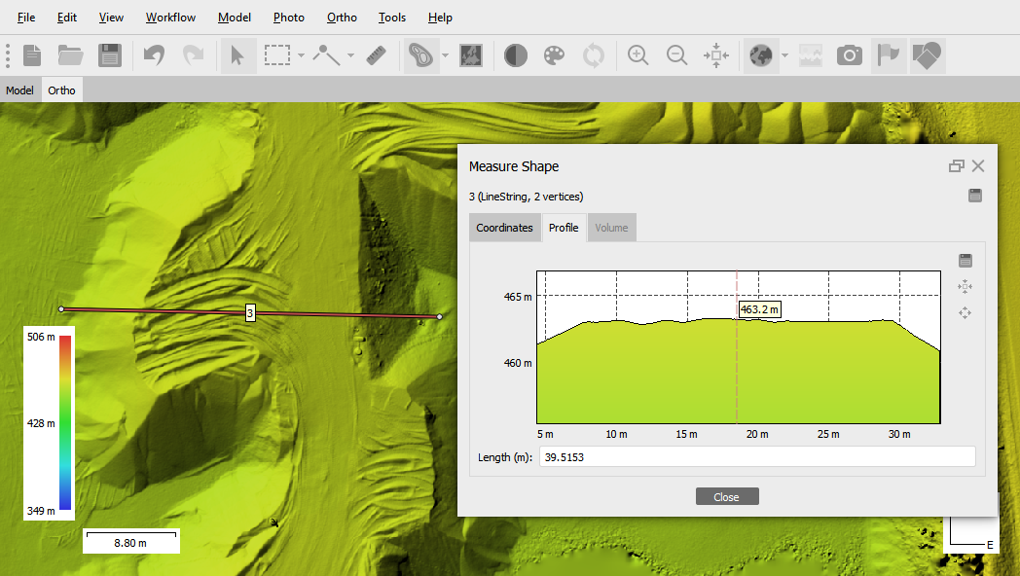Click the show images icon
This screenshot has height=576, width=1020.
click(811, 55)
